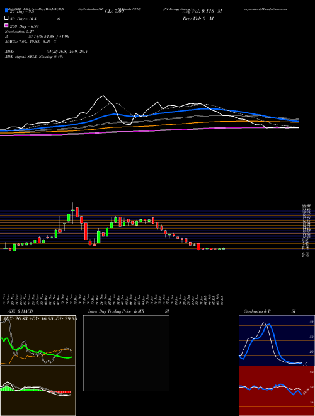Viewport: 315px width, 416px height.
Task: Click the 'ADX & MACD' panel title
Action: (x=20, y=311)
